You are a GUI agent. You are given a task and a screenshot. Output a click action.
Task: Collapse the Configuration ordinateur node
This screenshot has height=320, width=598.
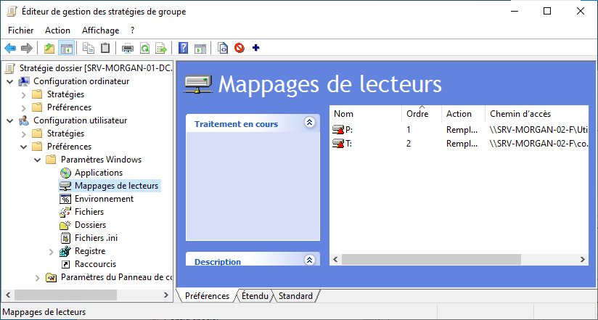click(9, 81)
